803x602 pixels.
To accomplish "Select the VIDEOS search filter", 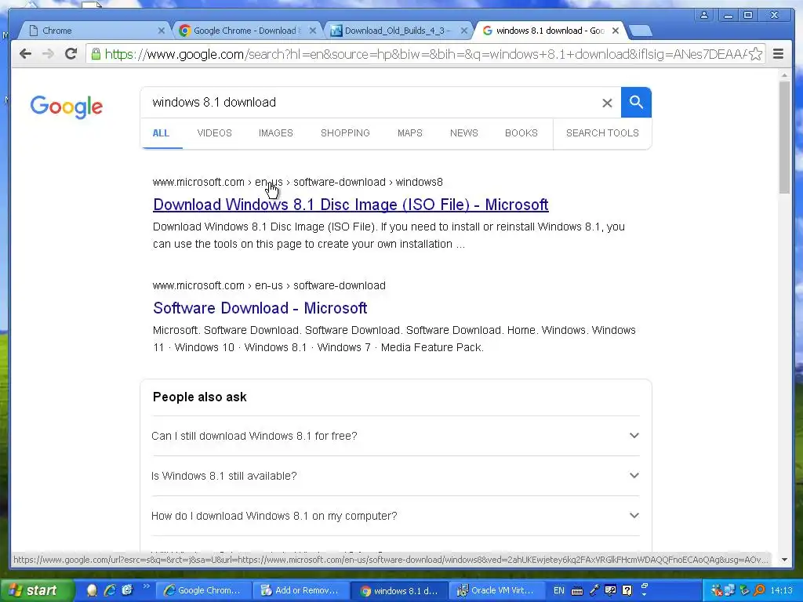I will pos(214,133).
